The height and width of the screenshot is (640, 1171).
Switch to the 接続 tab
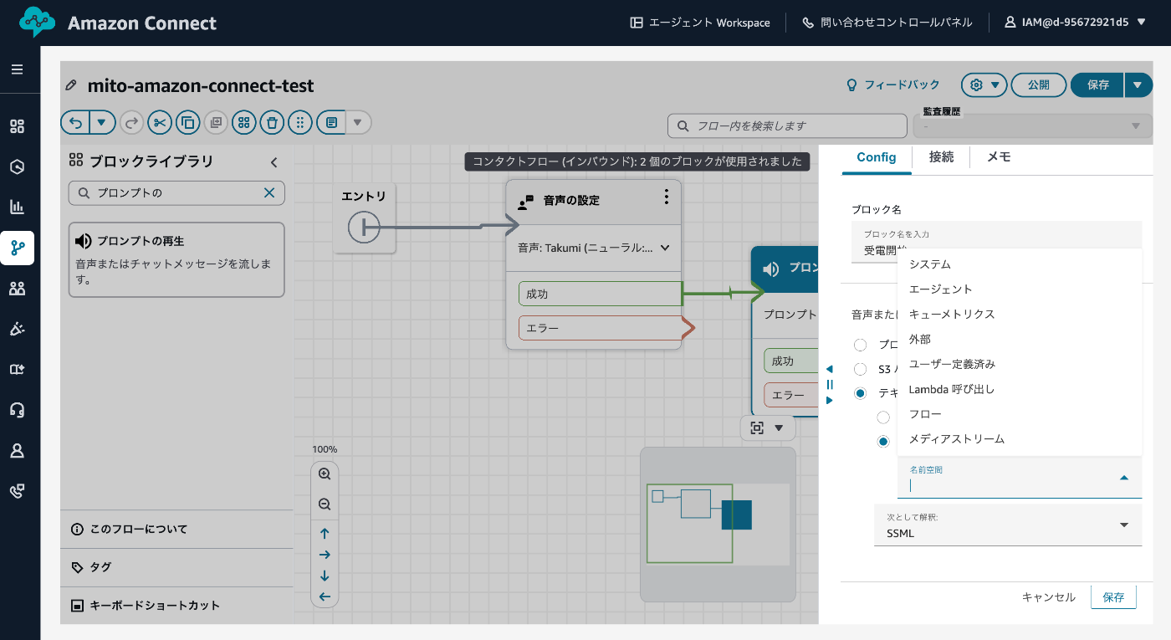[x=941, y=157]
